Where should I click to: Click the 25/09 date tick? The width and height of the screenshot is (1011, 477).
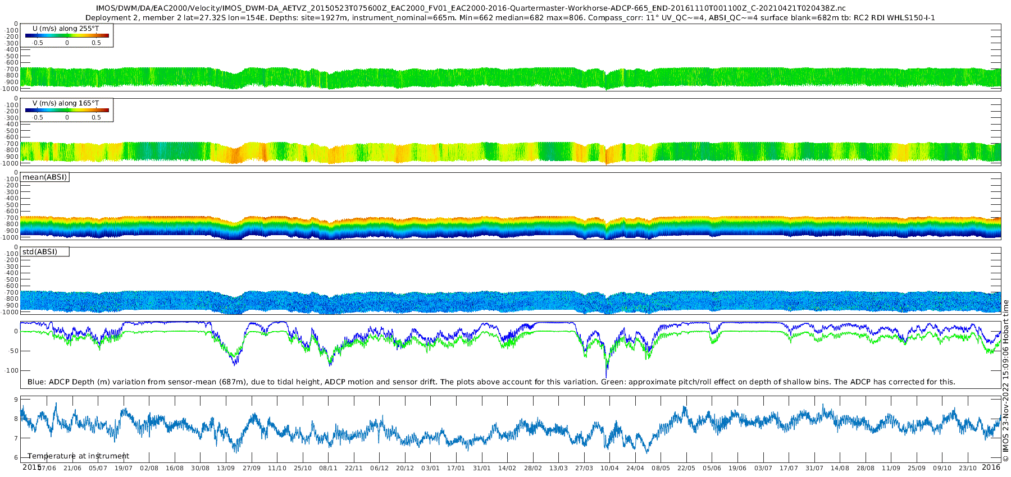click(x=917, y=468)
